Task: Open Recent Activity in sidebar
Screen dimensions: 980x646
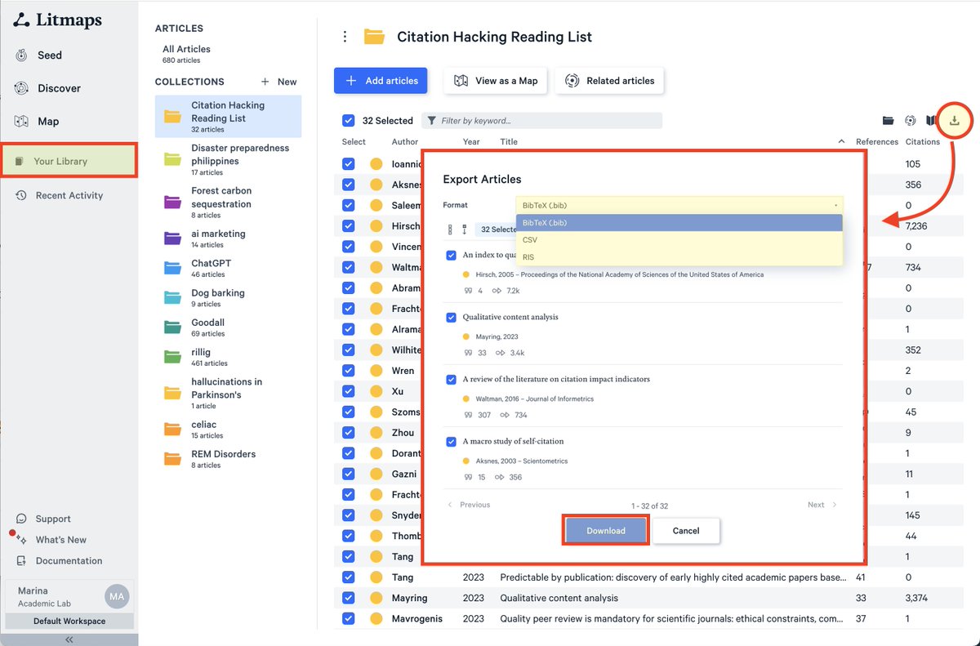Action: pos(59,195)
